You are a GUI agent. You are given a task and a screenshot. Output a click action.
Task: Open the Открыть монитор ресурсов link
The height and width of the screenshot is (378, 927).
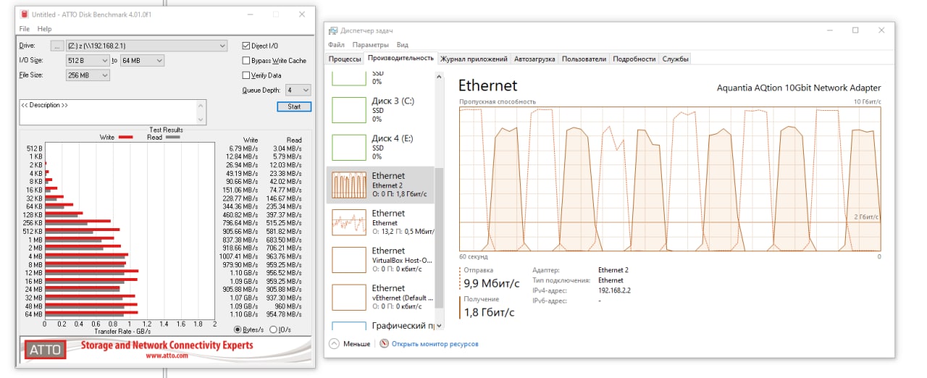coord(435,344)
